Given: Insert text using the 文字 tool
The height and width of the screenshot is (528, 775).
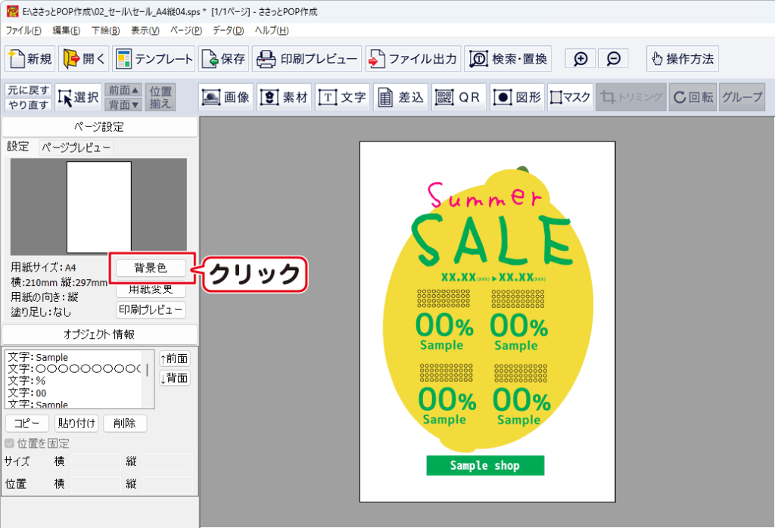Looking at the screenshot, I should 342,98.
